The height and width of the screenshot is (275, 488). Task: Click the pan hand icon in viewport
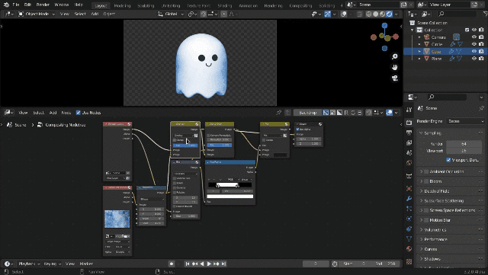(395, 67)
